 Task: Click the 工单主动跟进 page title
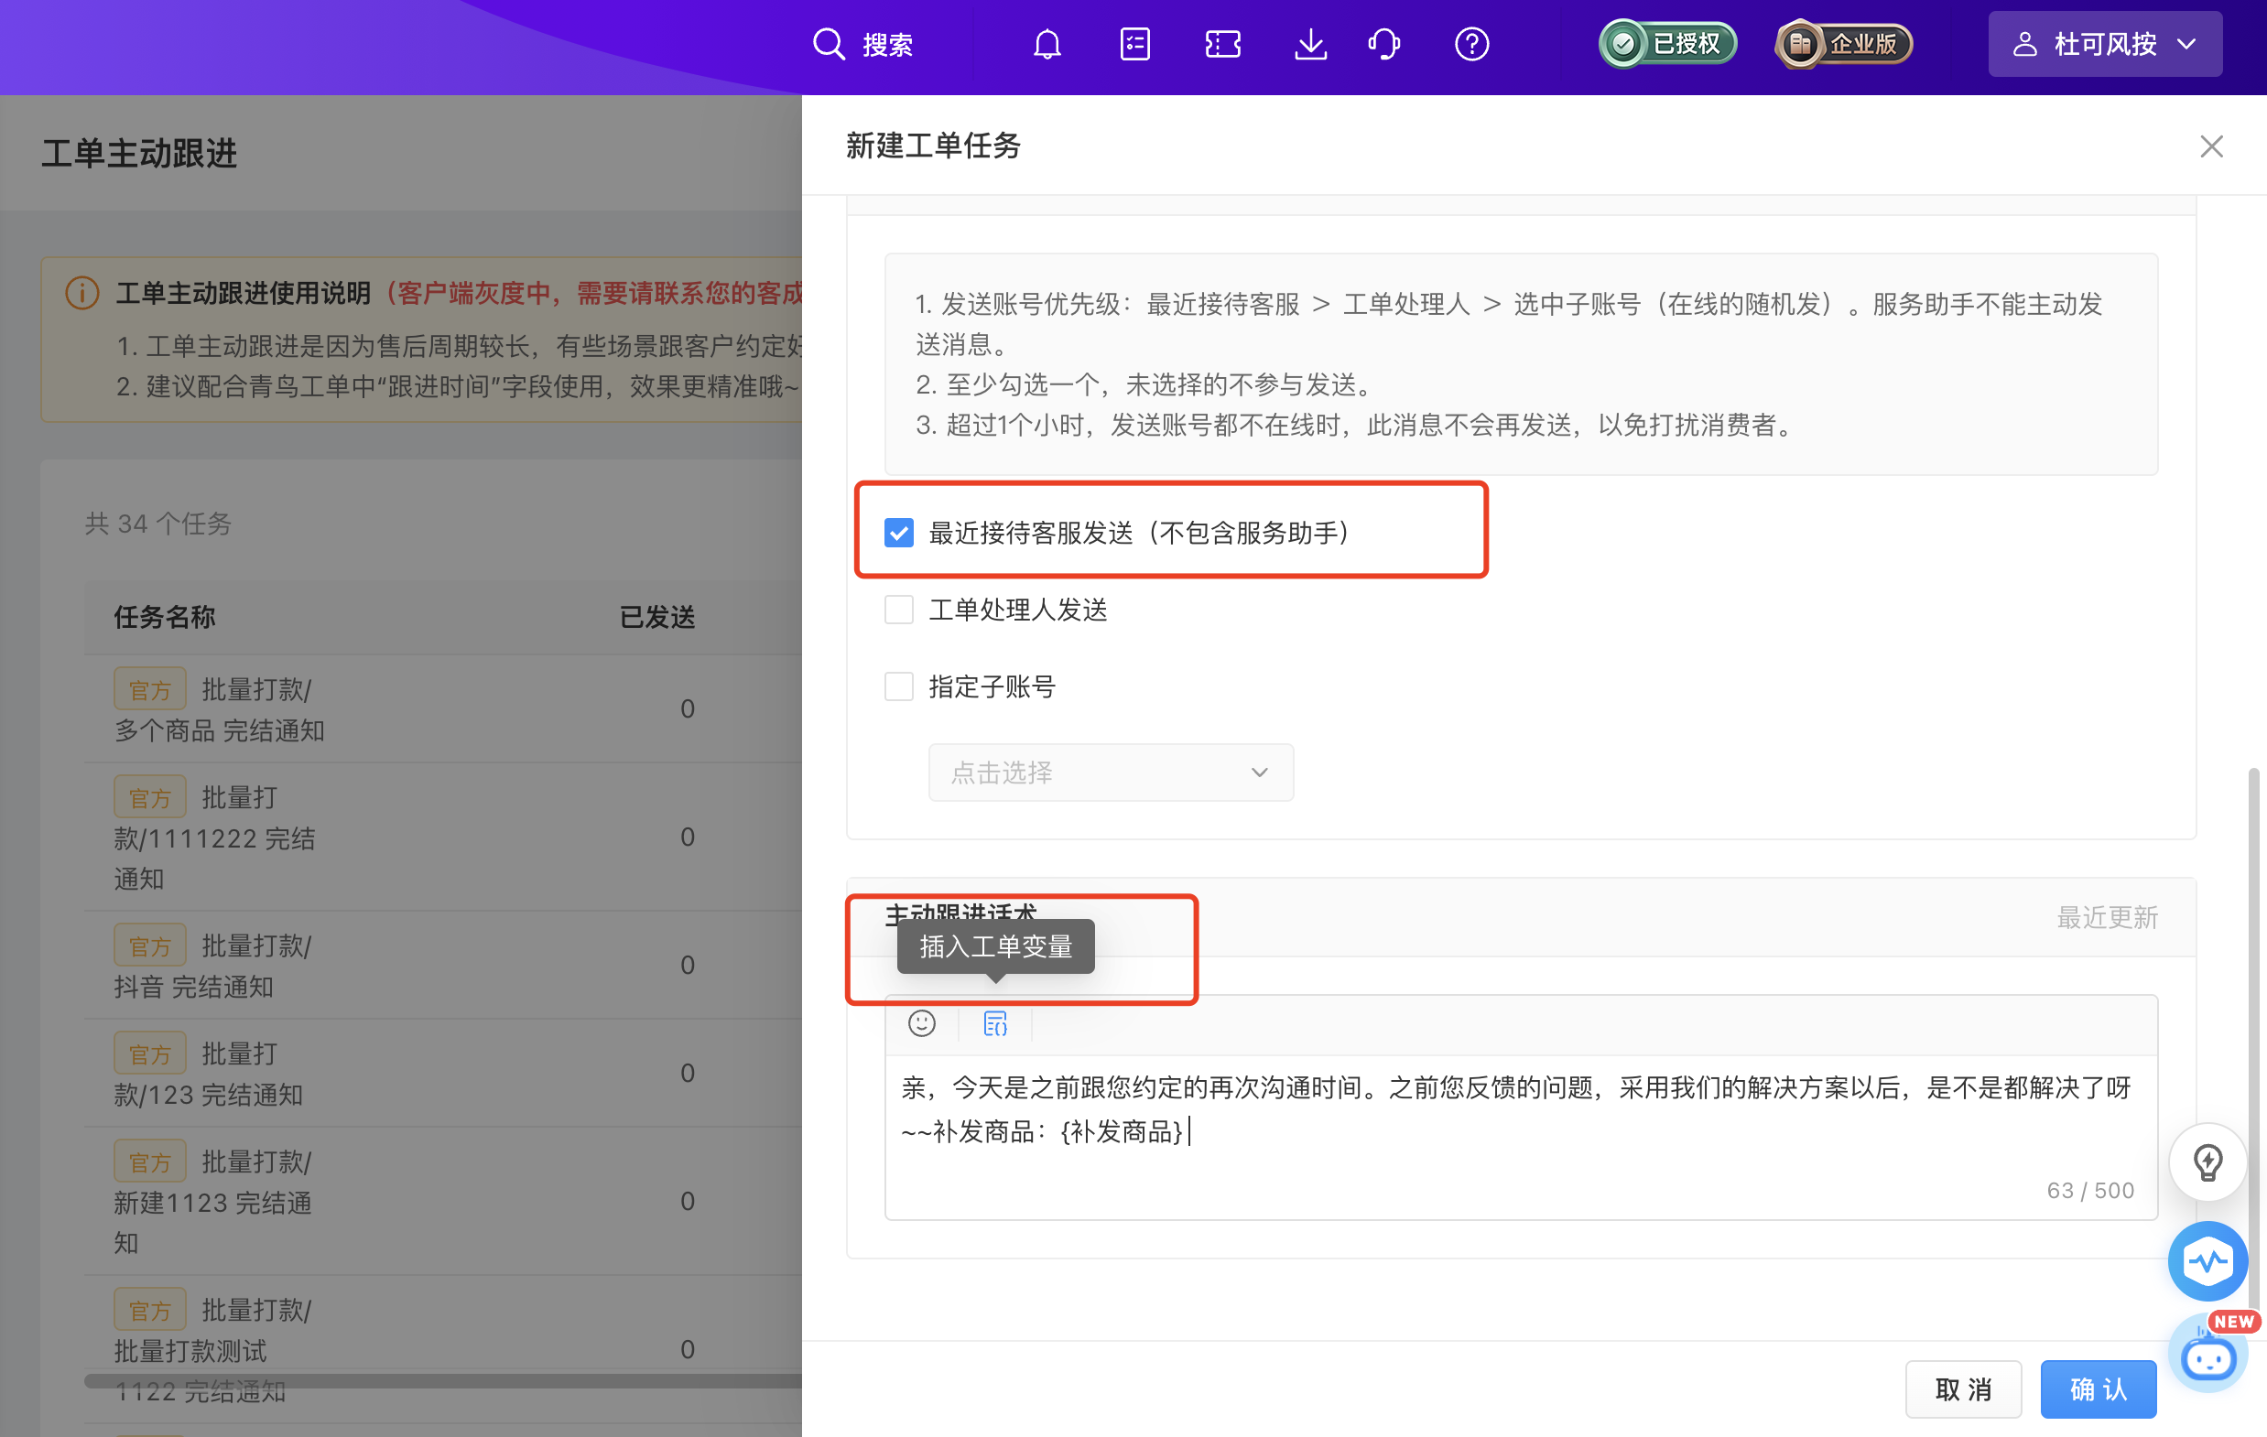pyautogui.click(x=139, y=153)
